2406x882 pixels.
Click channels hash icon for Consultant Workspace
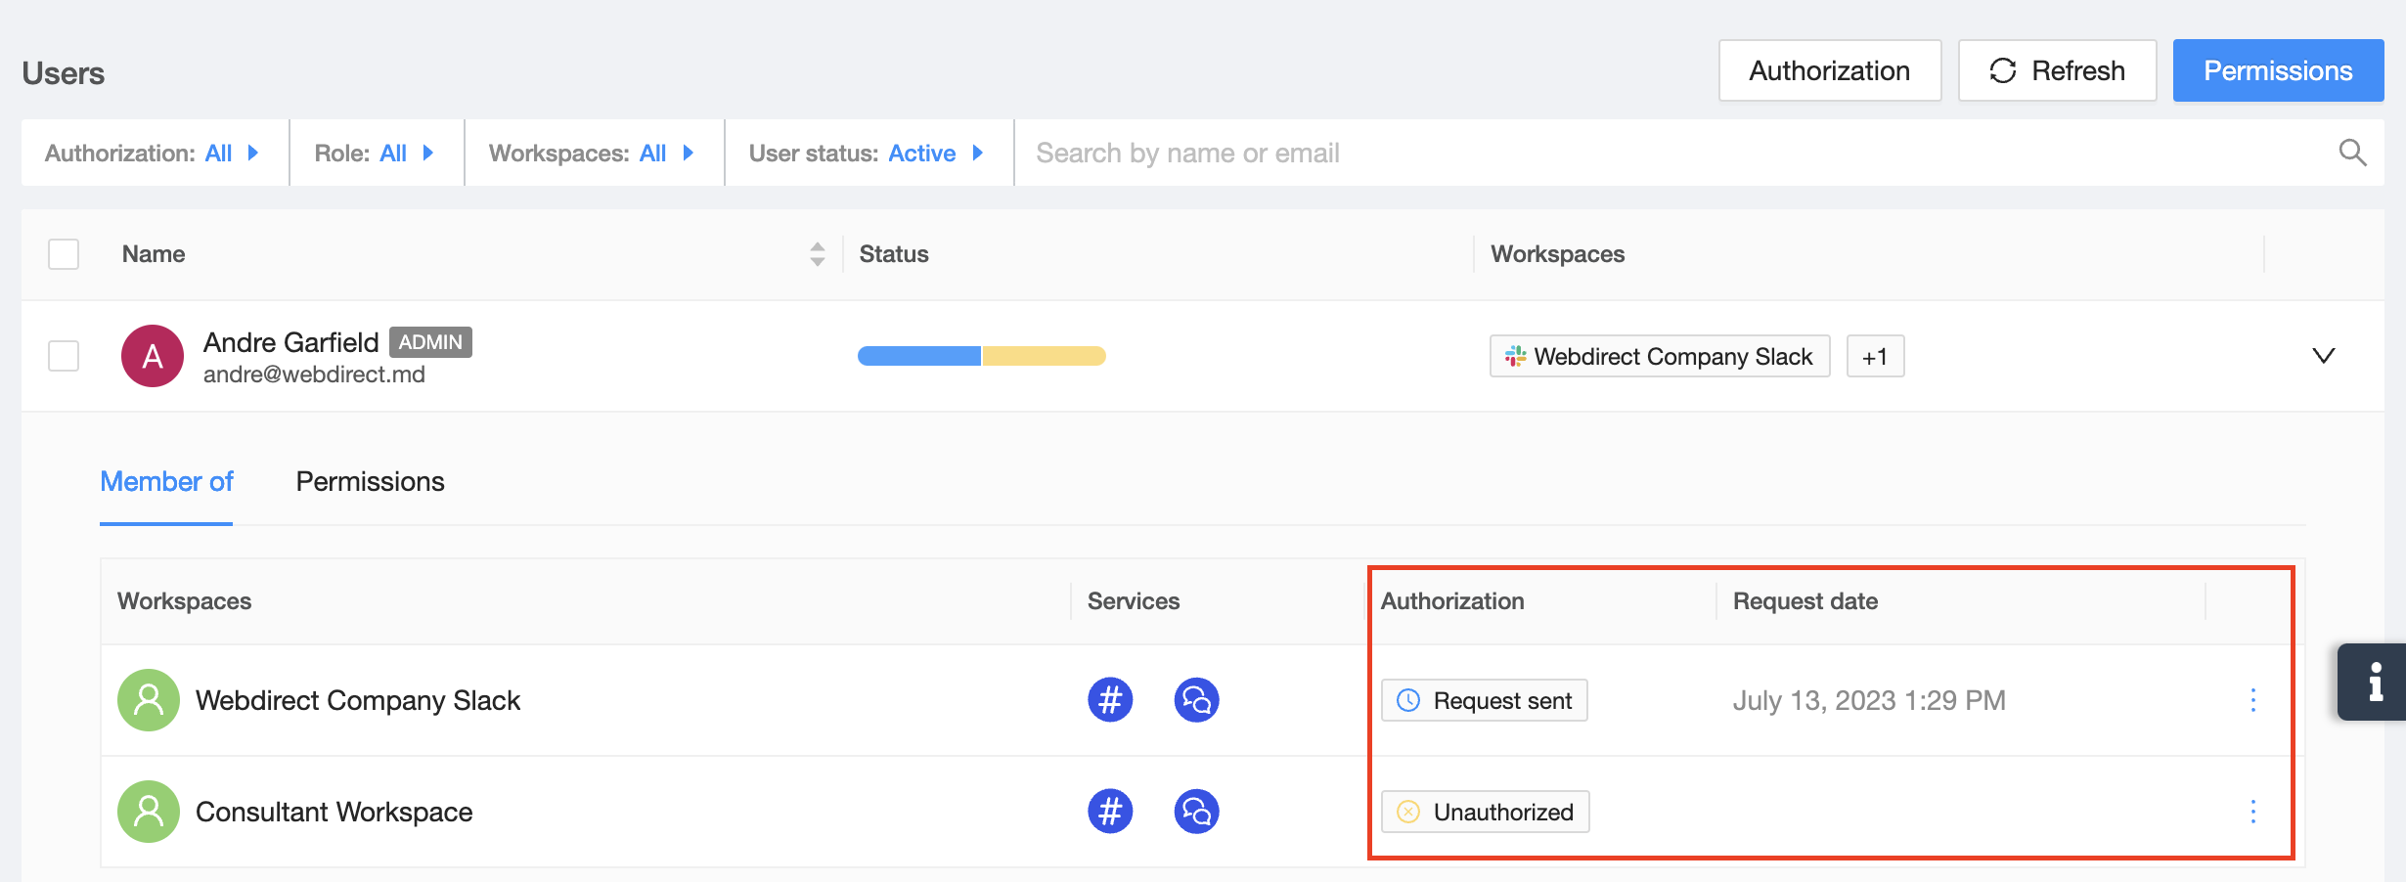pyautogui.click(x=1110, y=812)
